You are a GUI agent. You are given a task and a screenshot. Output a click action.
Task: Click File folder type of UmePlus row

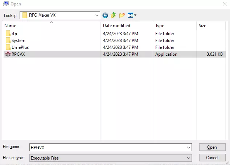pyautogui.click(x=165, y=47)
